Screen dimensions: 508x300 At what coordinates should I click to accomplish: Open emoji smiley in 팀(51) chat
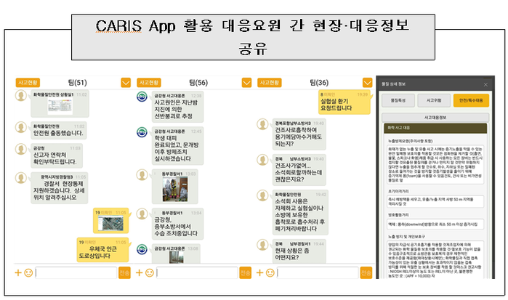[28, 273]
